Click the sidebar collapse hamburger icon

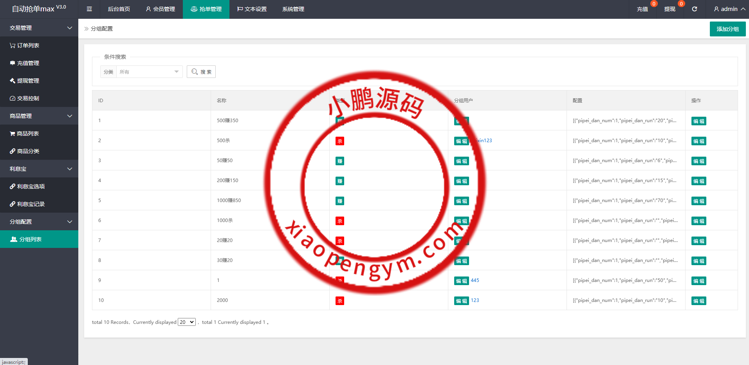[x=89, y=9]
